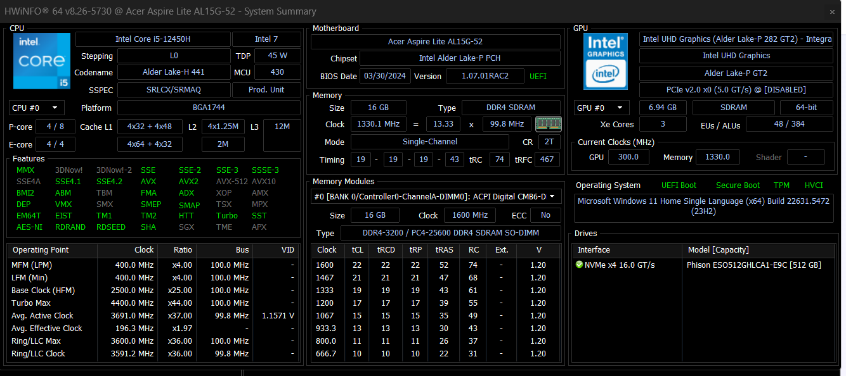This screenshot has height=376, width=846.
Task: Click the DDR4 SDRAM memory type field
Action: point(511,108)
